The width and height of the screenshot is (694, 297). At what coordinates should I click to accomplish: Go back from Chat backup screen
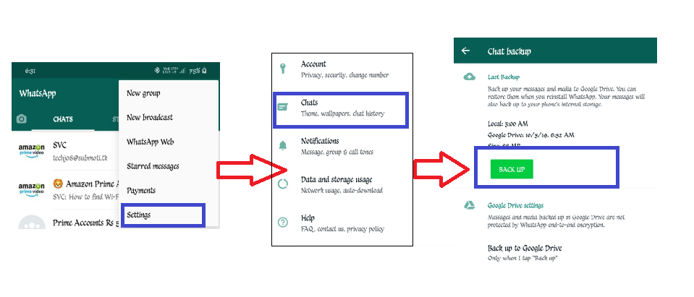pyautogui.click(x=465, y=51)
